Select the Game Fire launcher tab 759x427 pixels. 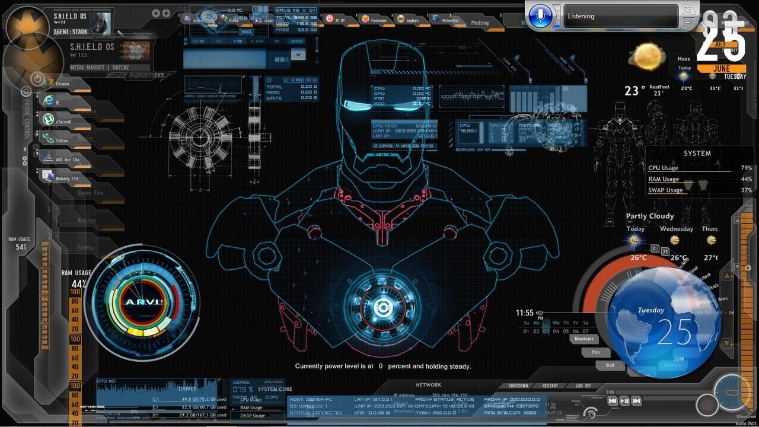pos(90,193)
